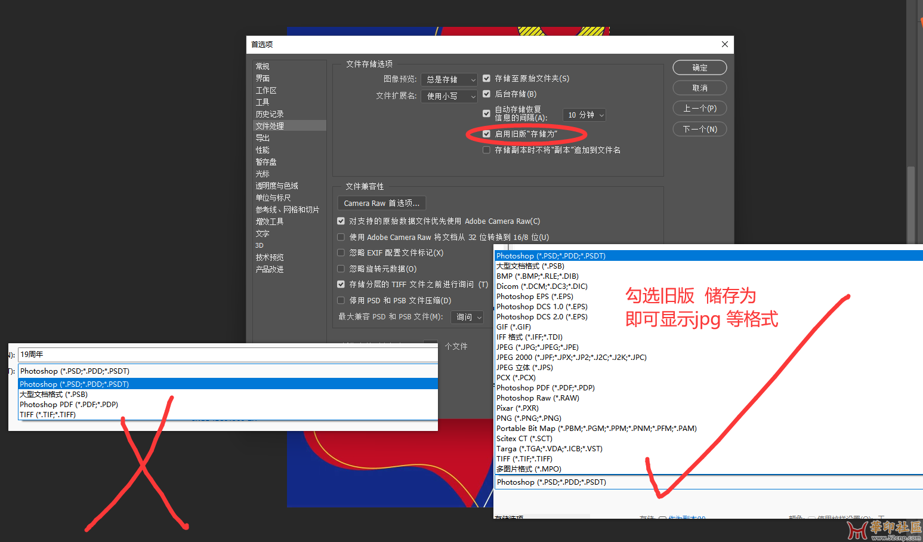The width and height of the screenshot is (923, 542).
Task: Toggle 存储副本时不将"副本"追加到文件名
Action: (486, 149)
